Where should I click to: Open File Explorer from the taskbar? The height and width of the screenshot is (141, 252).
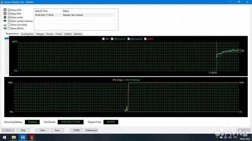(14, 137)
